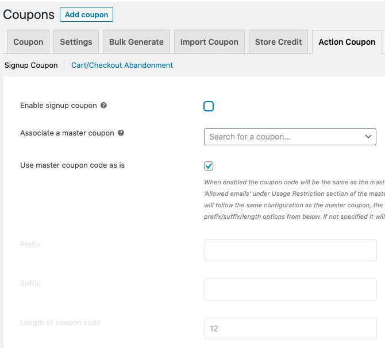Click help icon beside Enable signup coupon

[103, 106]
